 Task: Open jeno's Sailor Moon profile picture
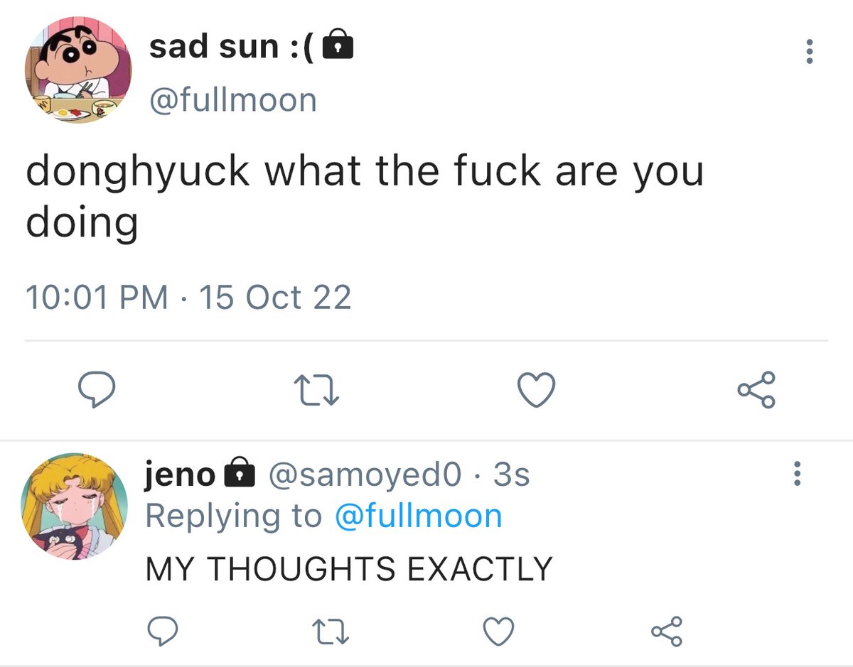[x=74, y=506]
